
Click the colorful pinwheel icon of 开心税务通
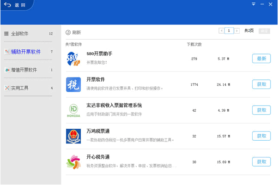point(73,162)
